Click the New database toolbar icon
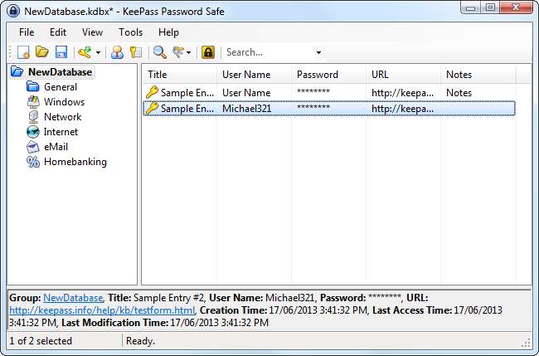539x356 pixels. 23,52
